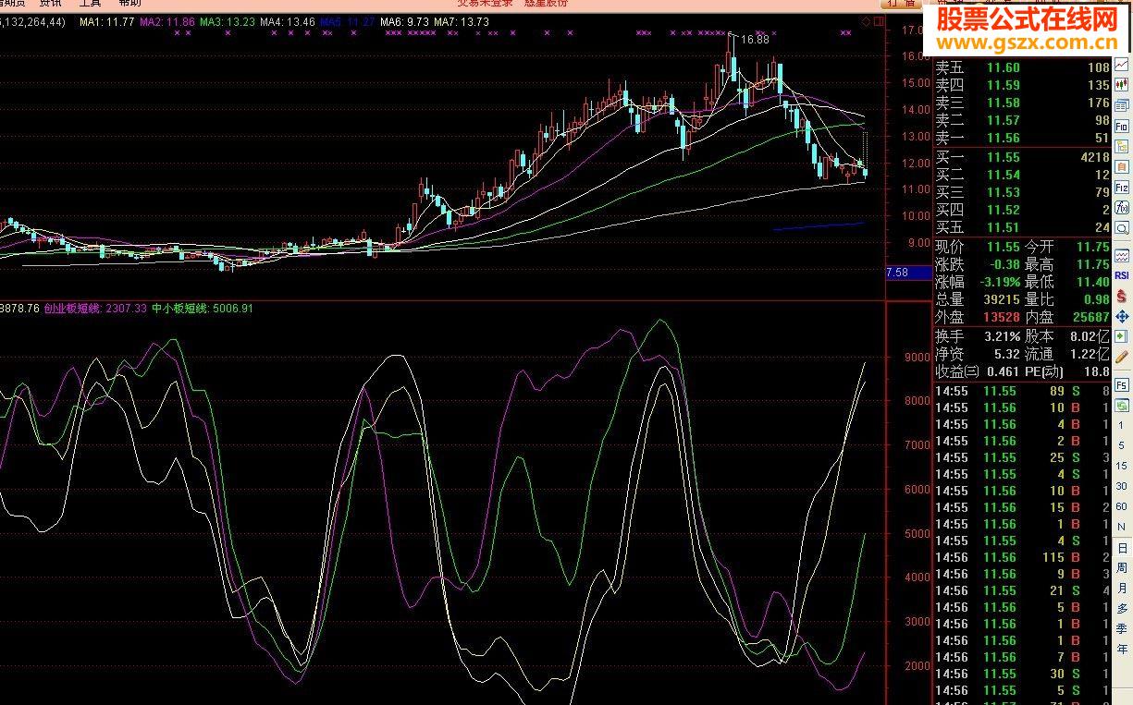Click the red diamond icon above chart
The height and width of the screenshot is (705, 1133).
[866, 20]
